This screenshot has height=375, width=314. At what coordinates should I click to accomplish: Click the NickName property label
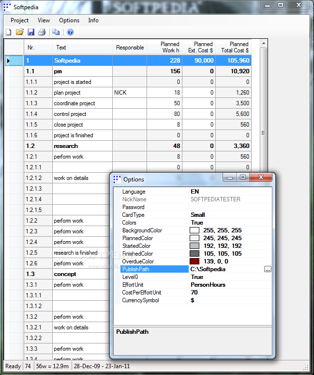[135, 199]
